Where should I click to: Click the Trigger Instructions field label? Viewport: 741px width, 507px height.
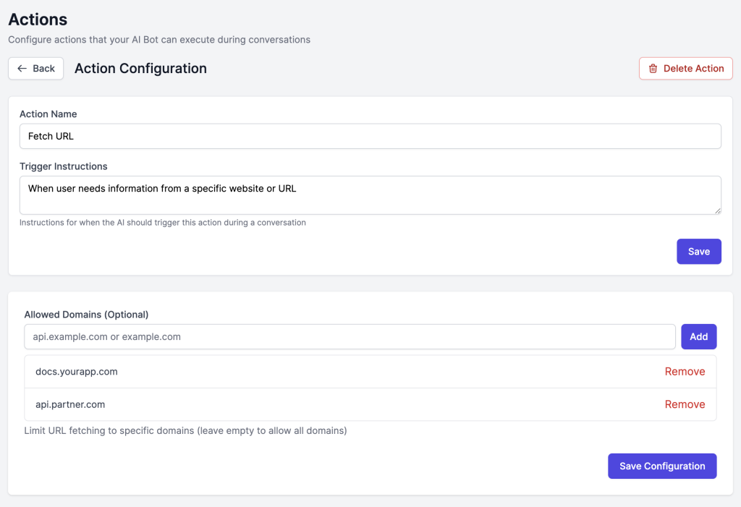click(x=63, y=166)
